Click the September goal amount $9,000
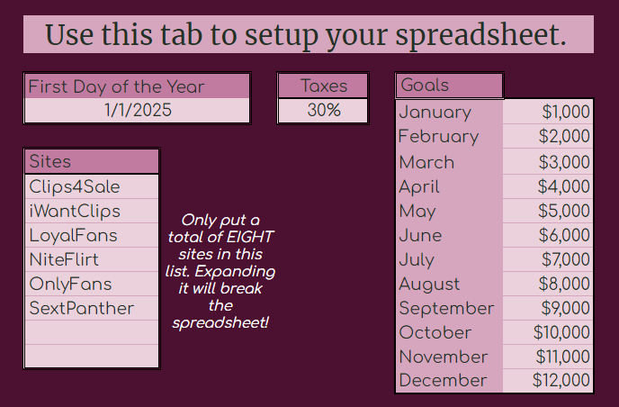The width and height of the screenshot is (619, 407). coord(548,308)
